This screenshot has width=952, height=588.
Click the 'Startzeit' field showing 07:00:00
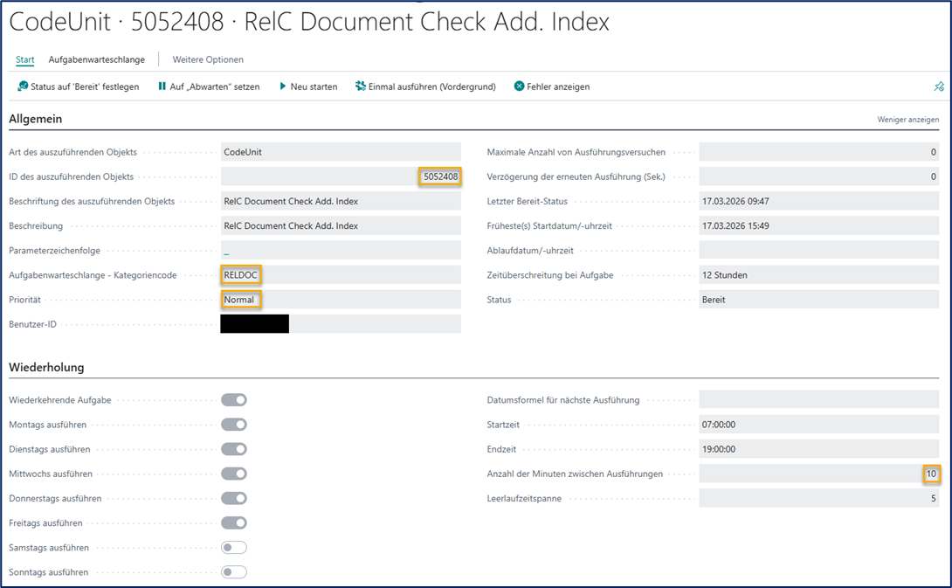818,425
